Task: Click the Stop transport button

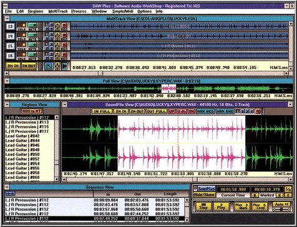Action: pos(203,206)
